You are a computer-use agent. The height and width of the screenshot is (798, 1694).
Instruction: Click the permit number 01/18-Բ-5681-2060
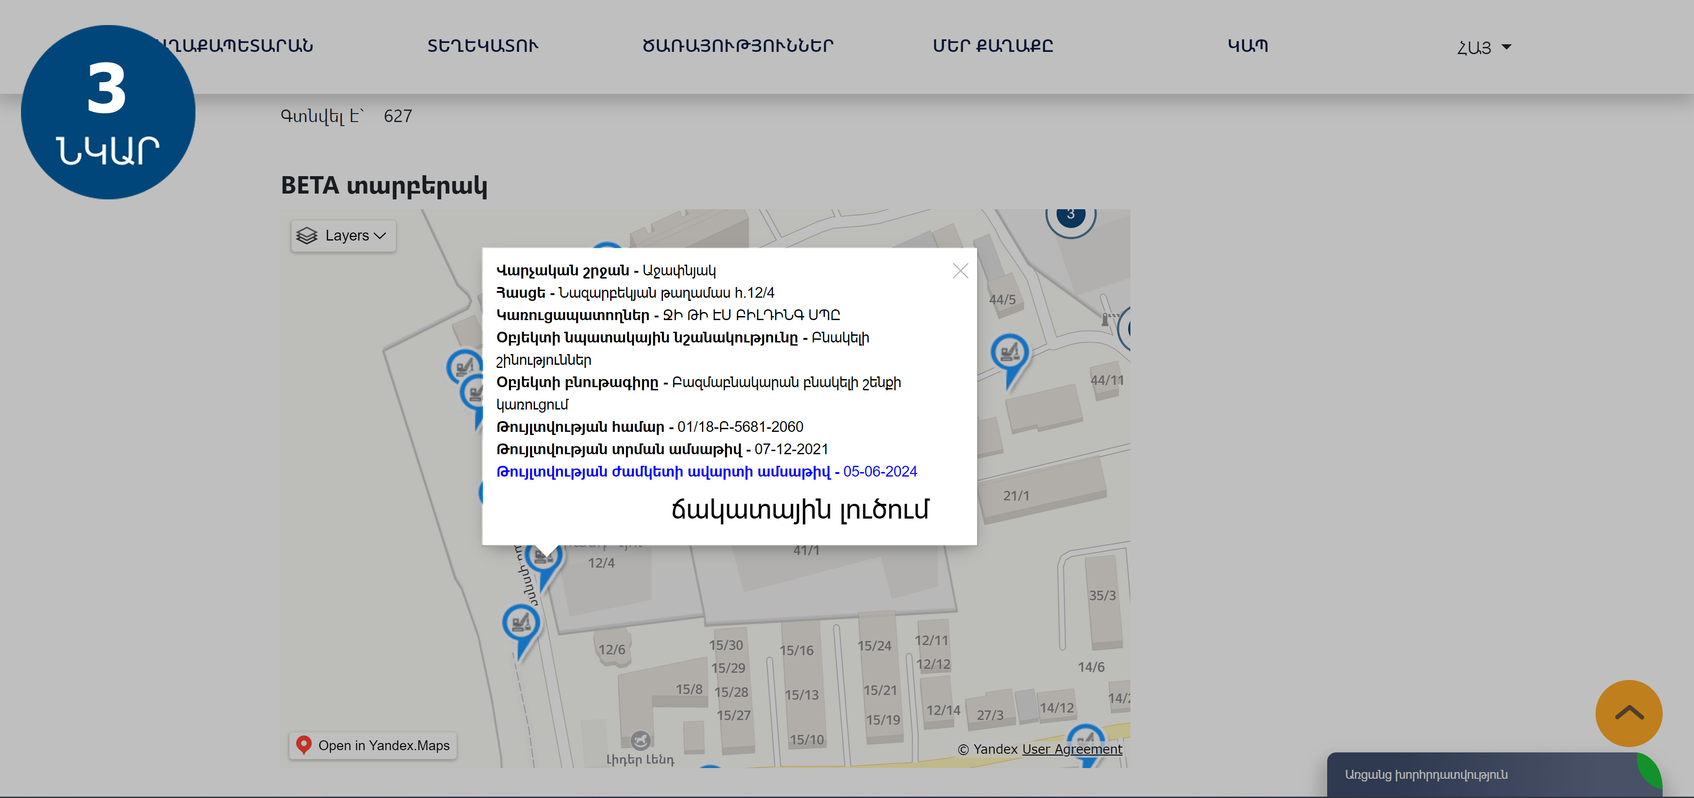click(740, 426)
